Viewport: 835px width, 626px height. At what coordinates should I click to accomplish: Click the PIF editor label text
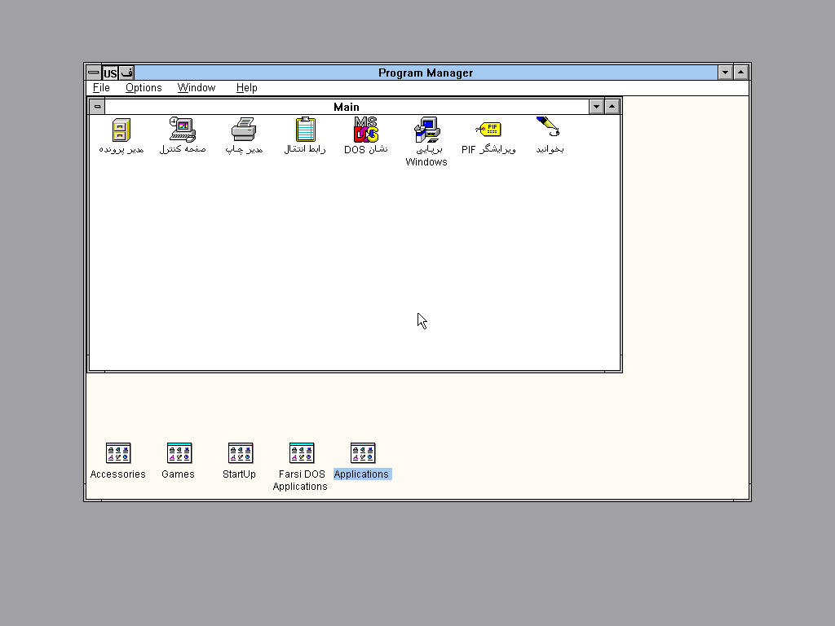pyautogui.click(x=488, y=150)
